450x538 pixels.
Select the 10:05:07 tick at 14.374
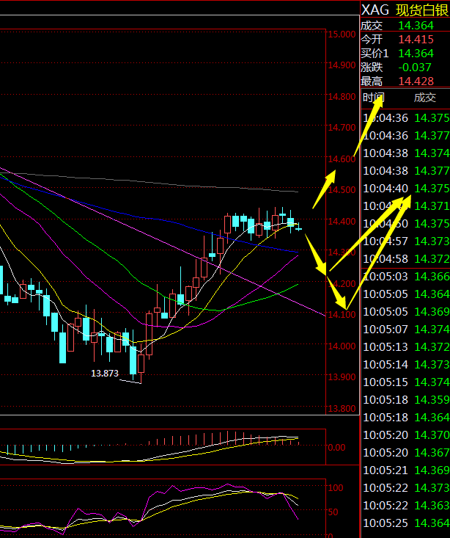click(x=405, y=329)
